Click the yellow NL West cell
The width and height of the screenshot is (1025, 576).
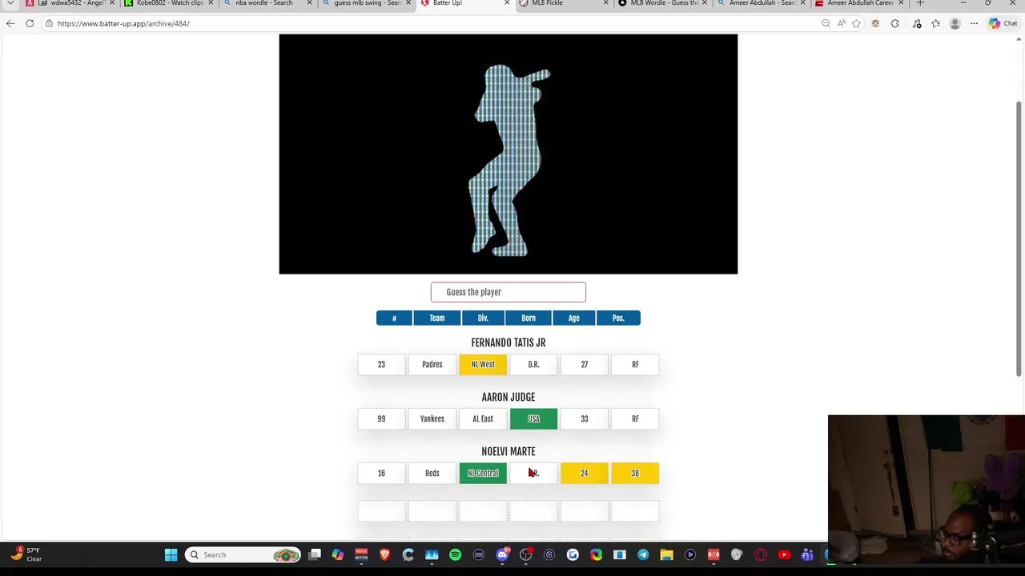click(483, 365)
